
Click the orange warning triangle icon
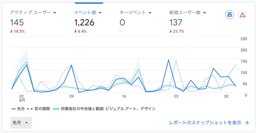243,15
